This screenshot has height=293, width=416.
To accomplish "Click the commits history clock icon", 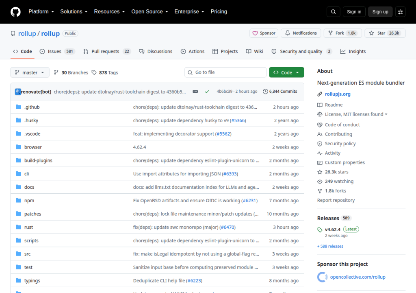I will 265,92.
